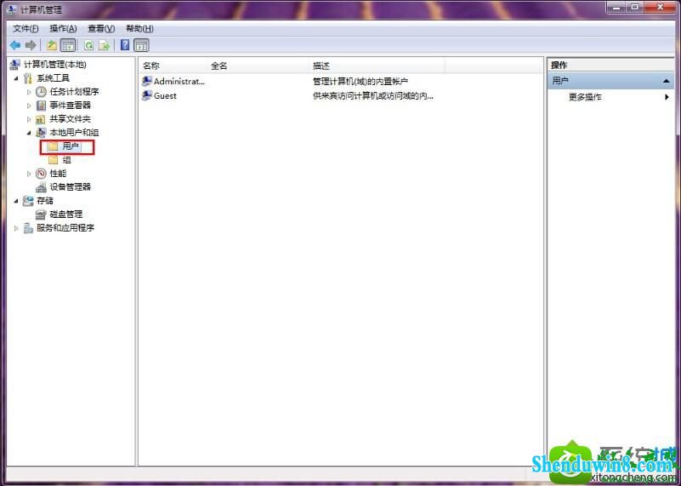Select 设备管理器 label in tree
This screenshot has width=681, height=486.
pyautogui.click(x=70, y=187)
